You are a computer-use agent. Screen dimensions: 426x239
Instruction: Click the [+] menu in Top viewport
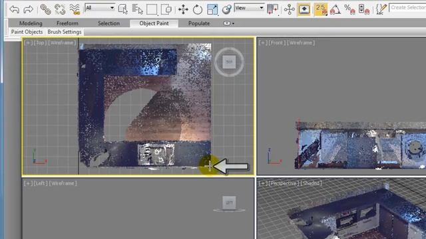27,42
